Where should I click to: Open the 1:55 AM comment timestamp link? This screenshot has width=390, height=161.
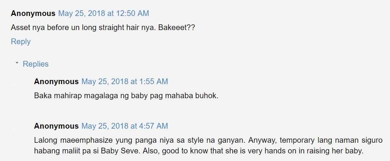125,81
